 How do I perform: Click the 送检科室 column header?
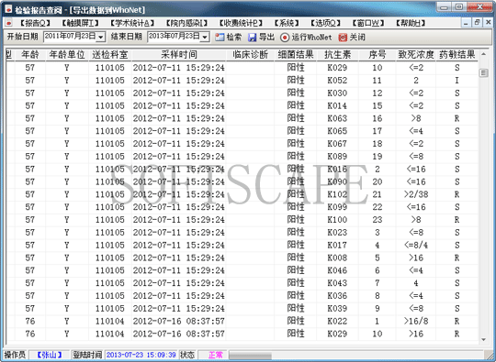coord(110,55)
